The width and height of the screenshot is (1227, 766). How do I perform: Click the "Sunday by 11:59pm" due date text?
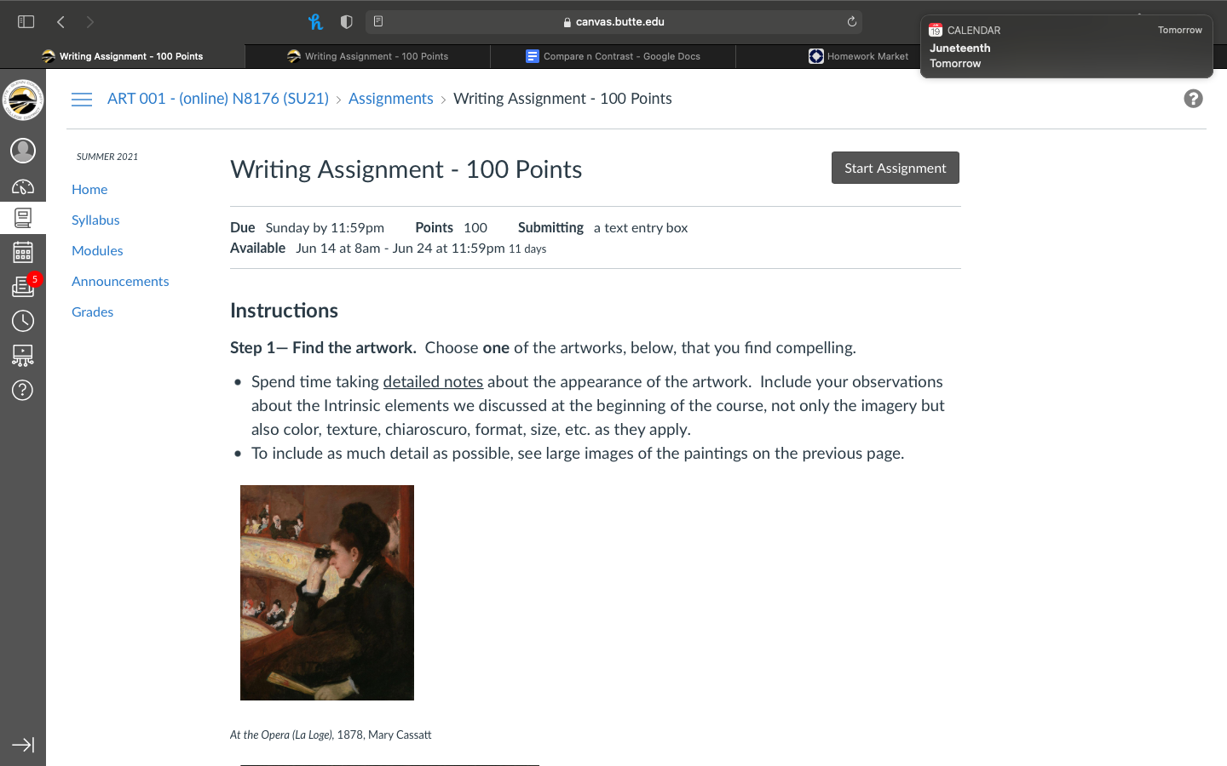325,228
